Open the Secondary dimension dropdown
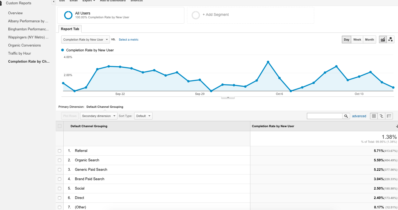The image size is (398, 210). click(x=99, y=116)
